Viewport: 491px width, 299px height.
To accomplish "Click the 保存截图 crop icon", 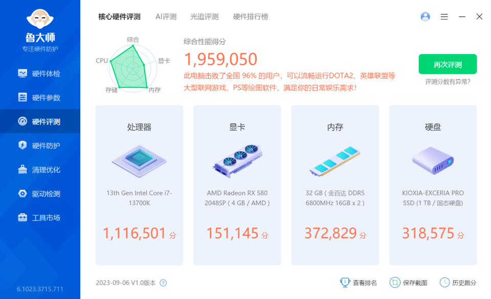I will tap(395, 283).
